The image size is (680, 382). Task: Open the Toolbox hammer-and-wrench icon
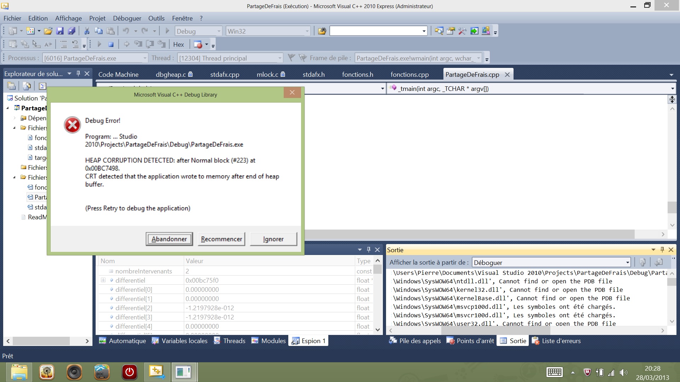click(462, 31)
